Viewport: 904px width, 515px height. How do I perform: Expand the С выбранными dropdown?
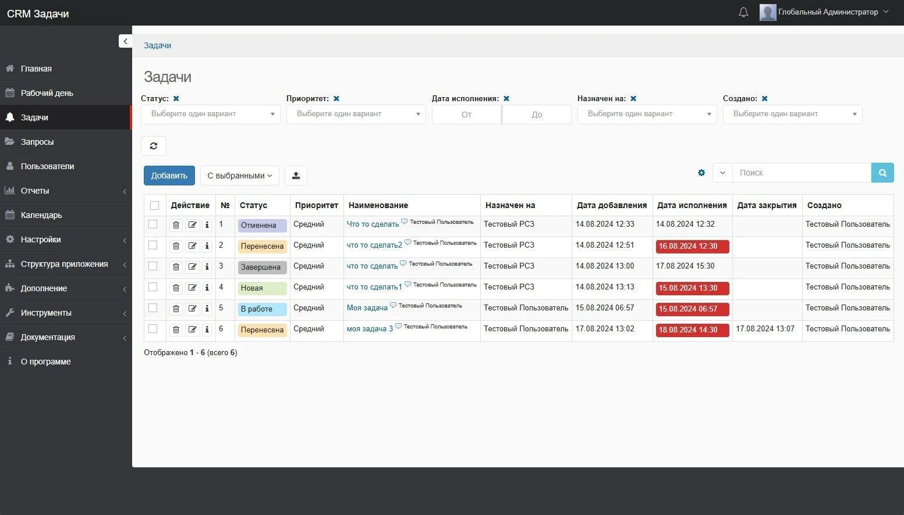coord(239,176)
